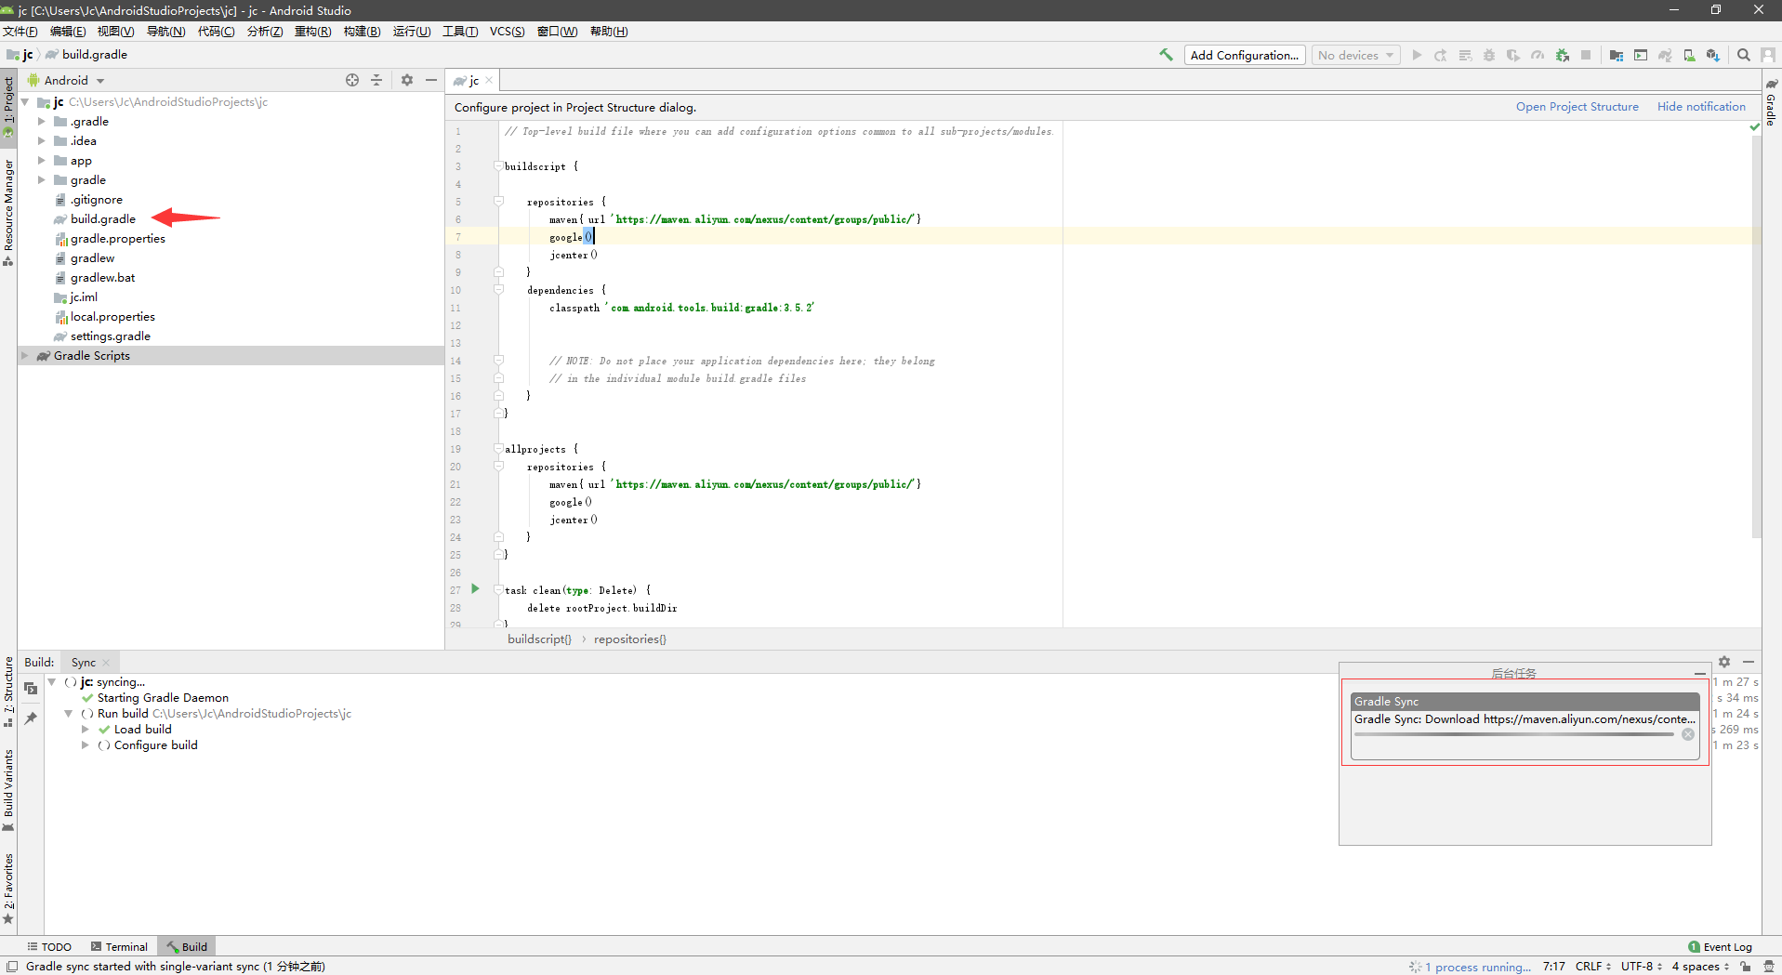Open Project panel gear settings
Screen dimensions: 1782x975
(x=407, y=80)
